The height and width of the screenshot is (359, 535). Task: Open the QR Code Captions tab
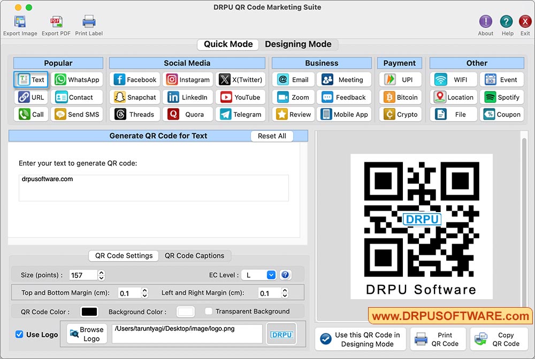(x=195, y=256)
